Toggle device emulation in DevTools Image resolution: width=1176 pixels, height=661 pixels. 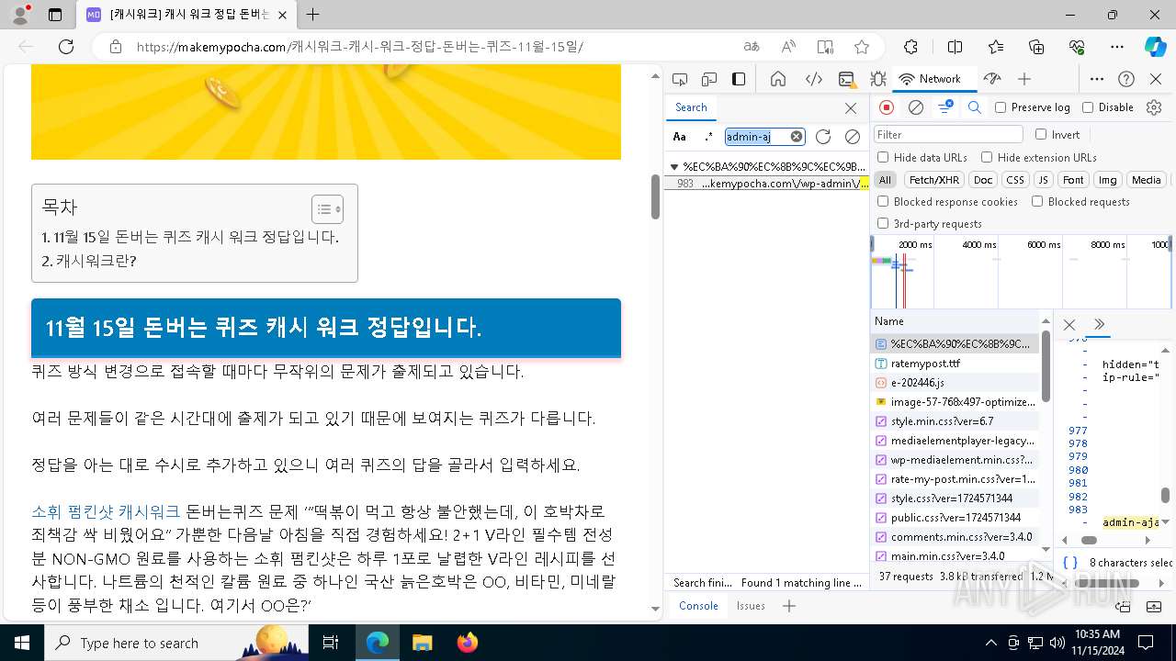pos(709,79)
